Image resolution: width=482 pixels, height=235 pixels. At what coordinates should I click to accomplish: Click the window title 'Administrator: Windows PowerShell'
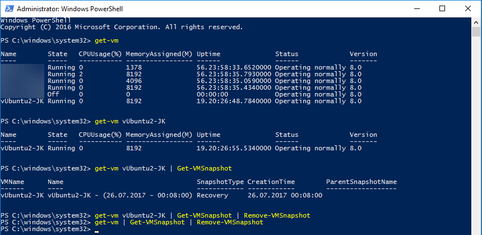70,9
